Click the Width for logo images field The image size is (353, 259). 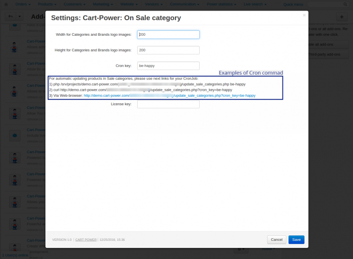[168, 34]
